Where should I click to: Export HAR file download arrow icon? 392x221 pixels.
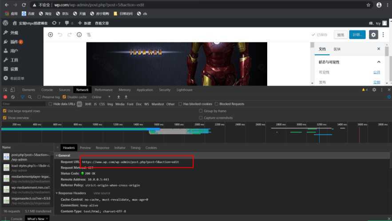[126, 97]
